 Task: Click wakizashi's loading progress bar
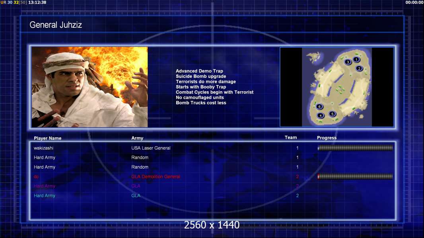[355, 148]
